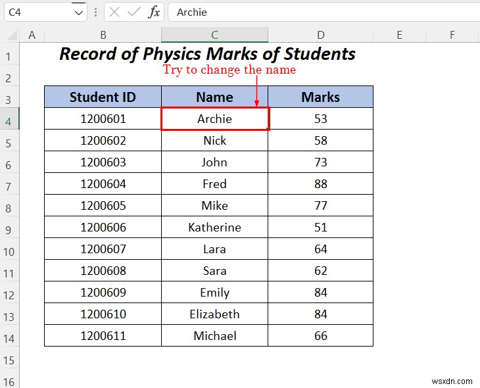Image resolution: width=480 pixels, height=388 pixels.
Task: Select column E header
Action: coord(399,35)
